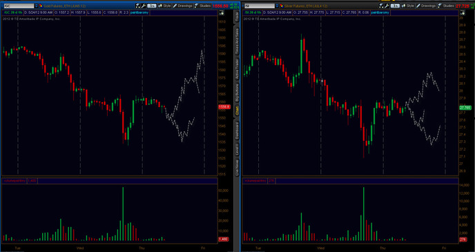
Task: Click the clipboard color-link icon beside /SI symbol
Action: (282, 6)
